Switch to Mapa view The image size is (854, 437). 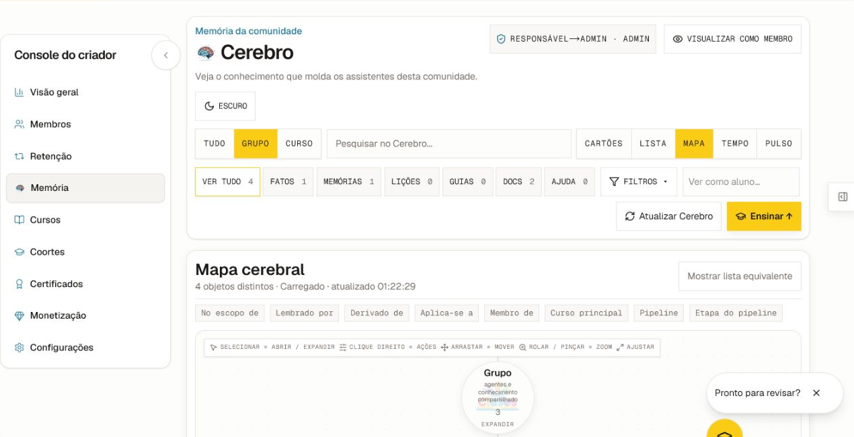tap(694, 144)
